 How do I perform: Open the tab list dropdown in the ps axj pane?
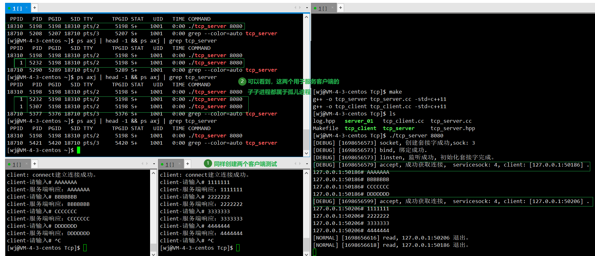point(307,8)
